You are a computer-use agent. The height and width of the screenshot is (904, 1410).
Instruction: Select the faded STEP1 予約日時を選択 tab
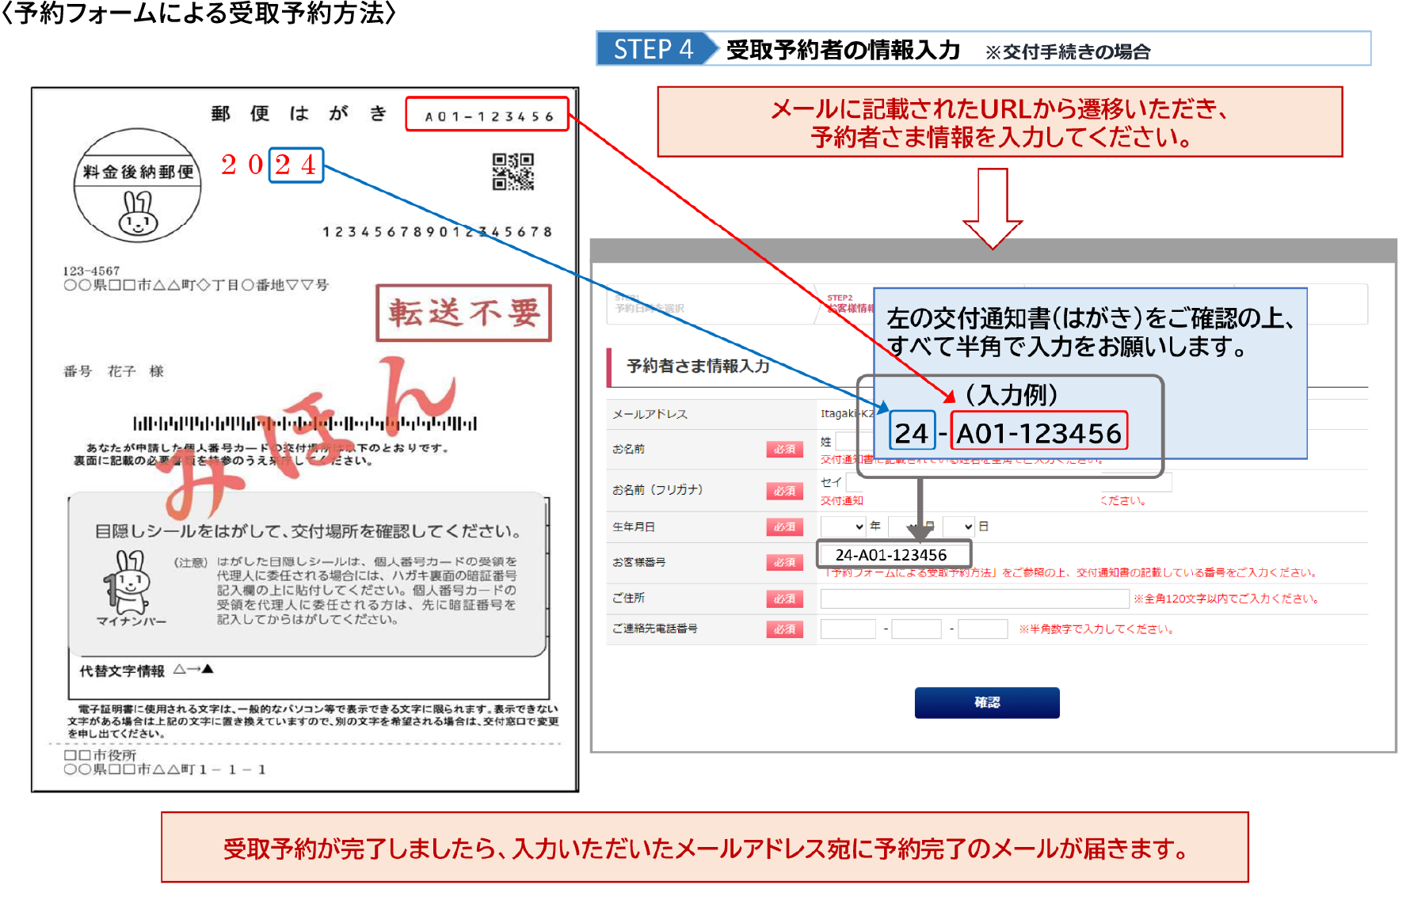[650, 304]
